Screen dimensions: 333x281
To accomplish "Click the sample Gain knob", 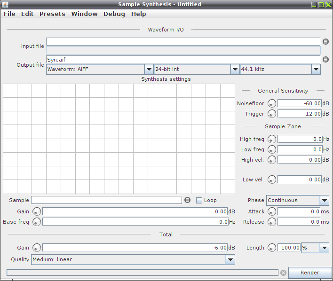I will pyautogui.click(x=37, y=211).
